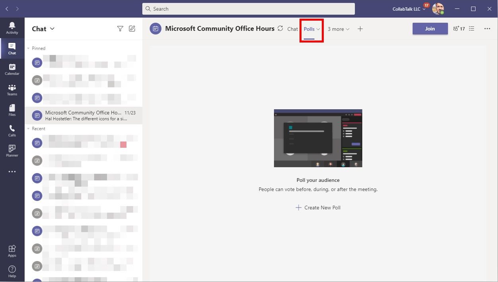Viewport: 498px width, 282px height.
Task: Start a new chat
Action: click(x=132, y=28)
